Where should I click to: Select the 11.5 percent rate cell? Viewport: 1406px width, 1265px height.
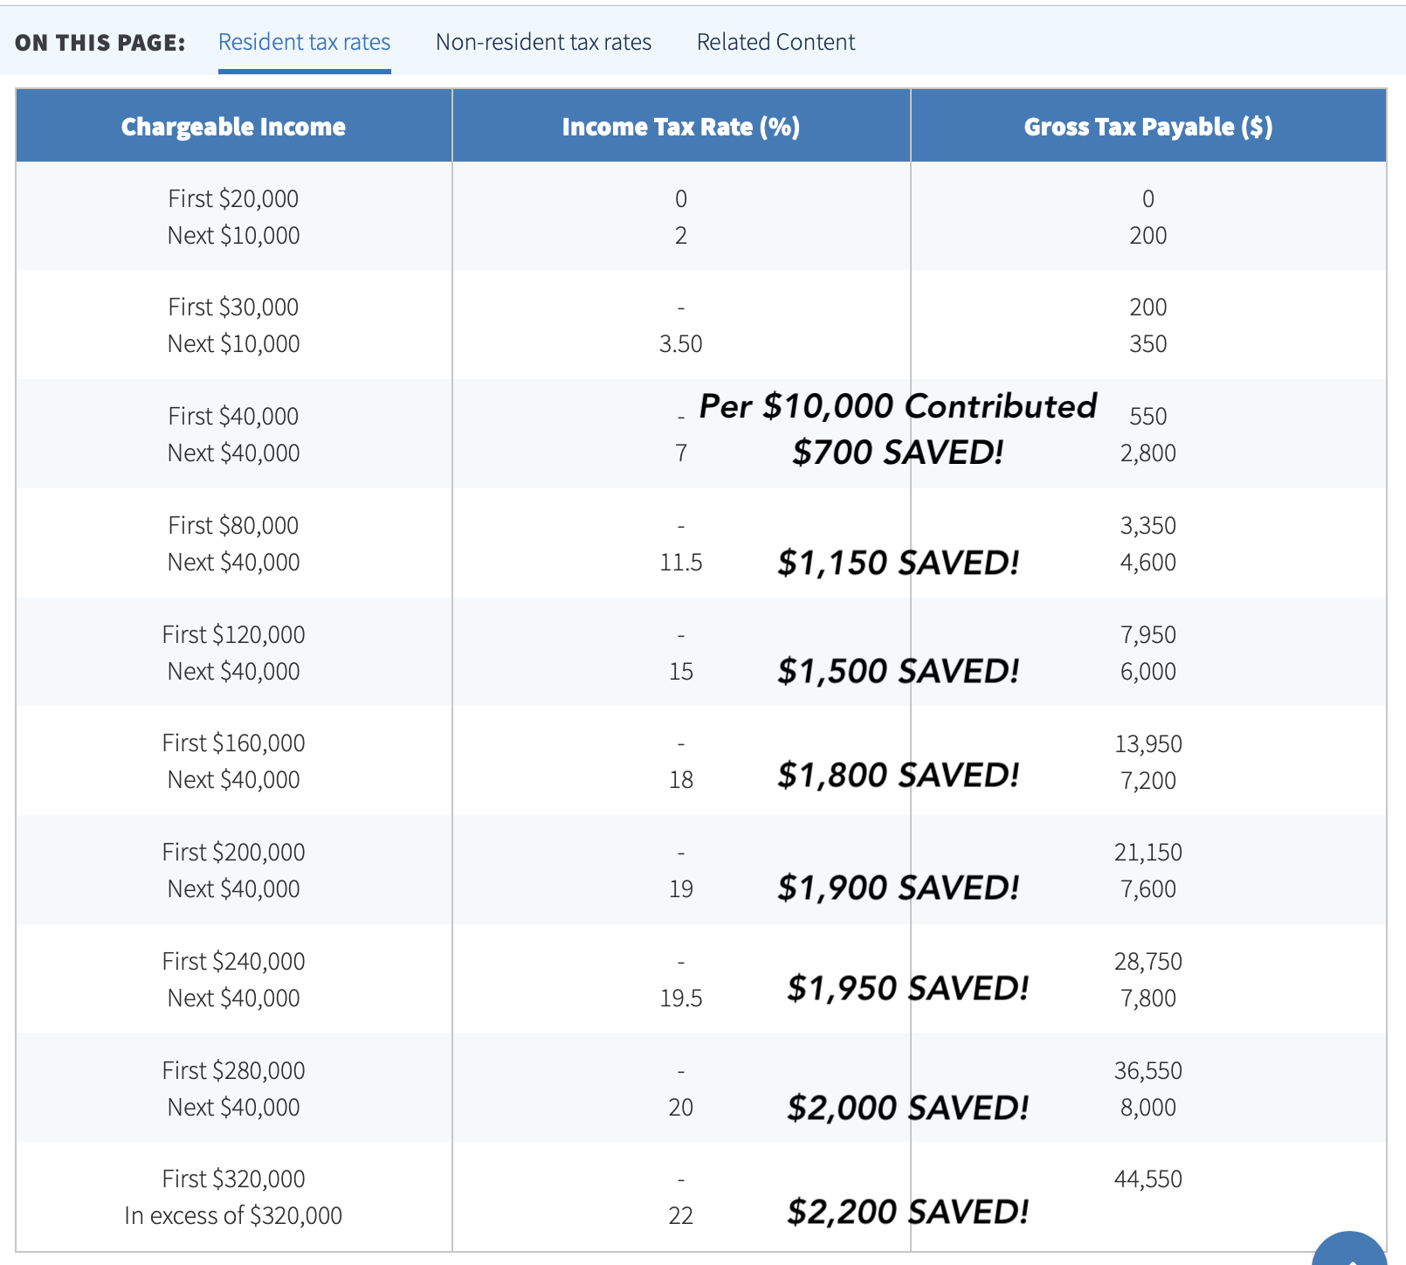(x=680, y=563)
